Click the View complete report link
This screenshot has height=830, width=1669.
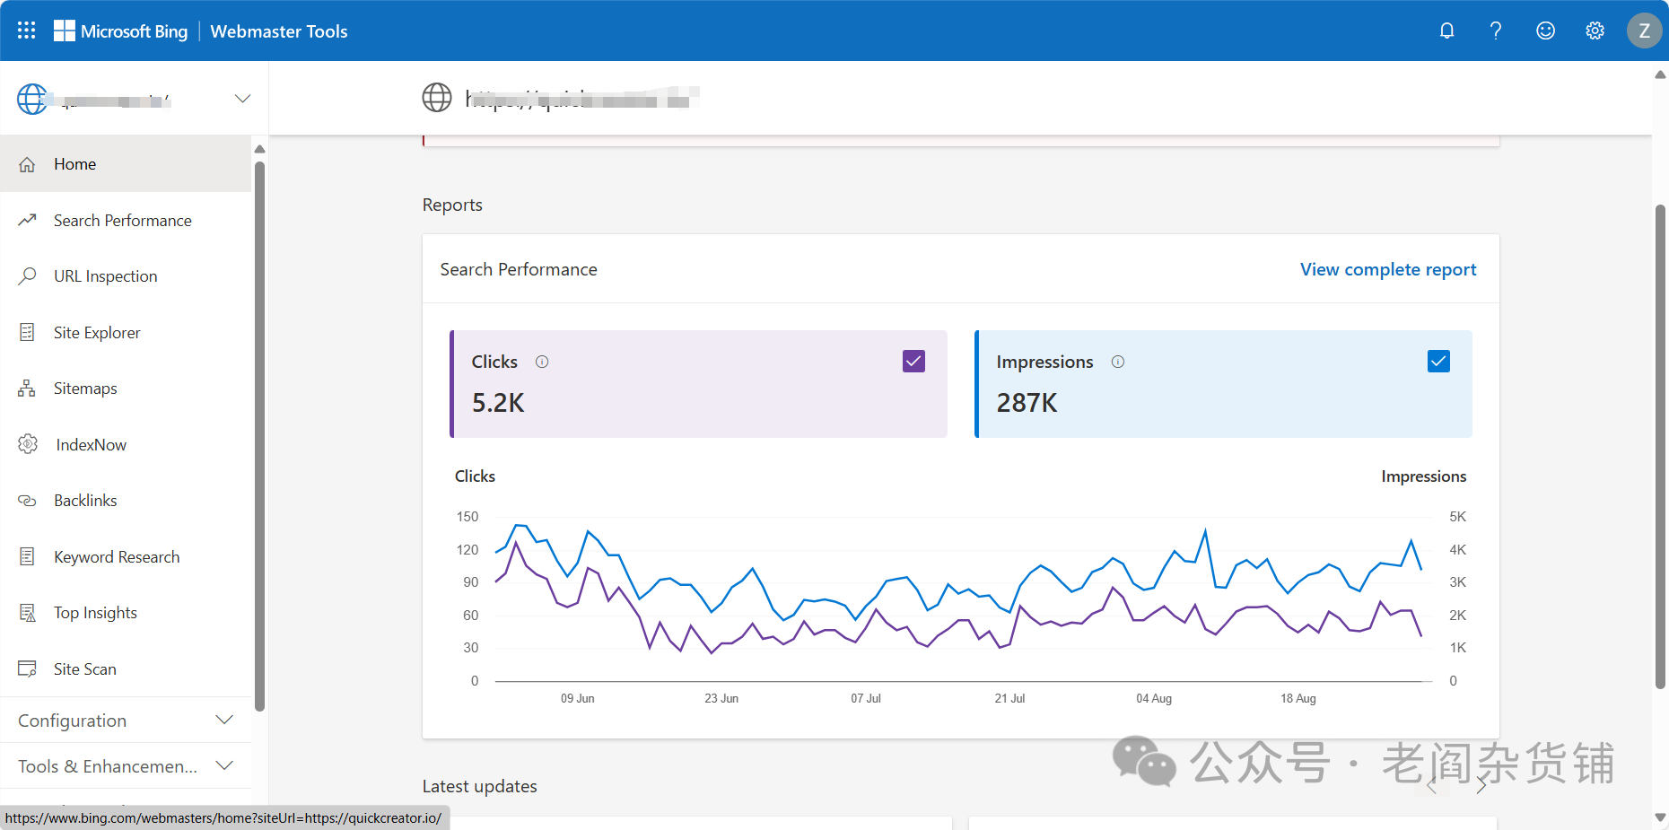[x=1388, y=269]
